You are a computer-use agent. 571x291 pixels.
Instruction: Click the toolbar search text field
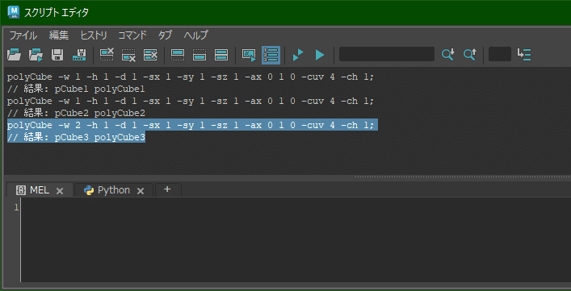click(x=387, y=54)
